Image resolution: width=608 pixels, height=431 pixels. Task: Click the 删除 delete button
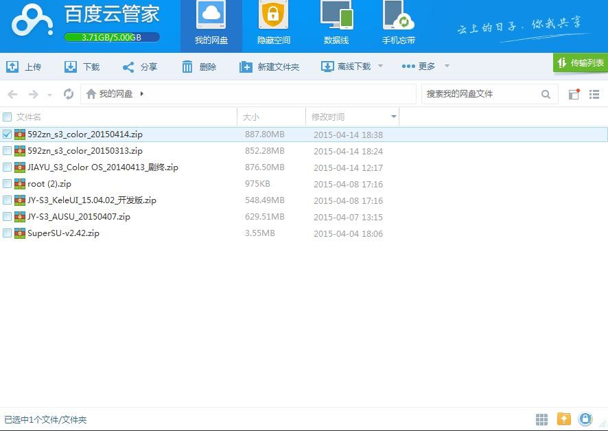click(x=199, y=67)
